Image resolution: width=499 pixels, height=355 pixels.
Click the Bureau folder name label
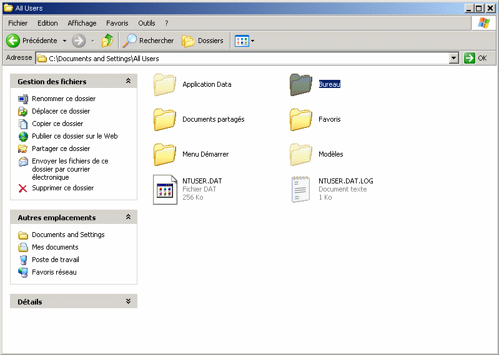pos(329,84)
